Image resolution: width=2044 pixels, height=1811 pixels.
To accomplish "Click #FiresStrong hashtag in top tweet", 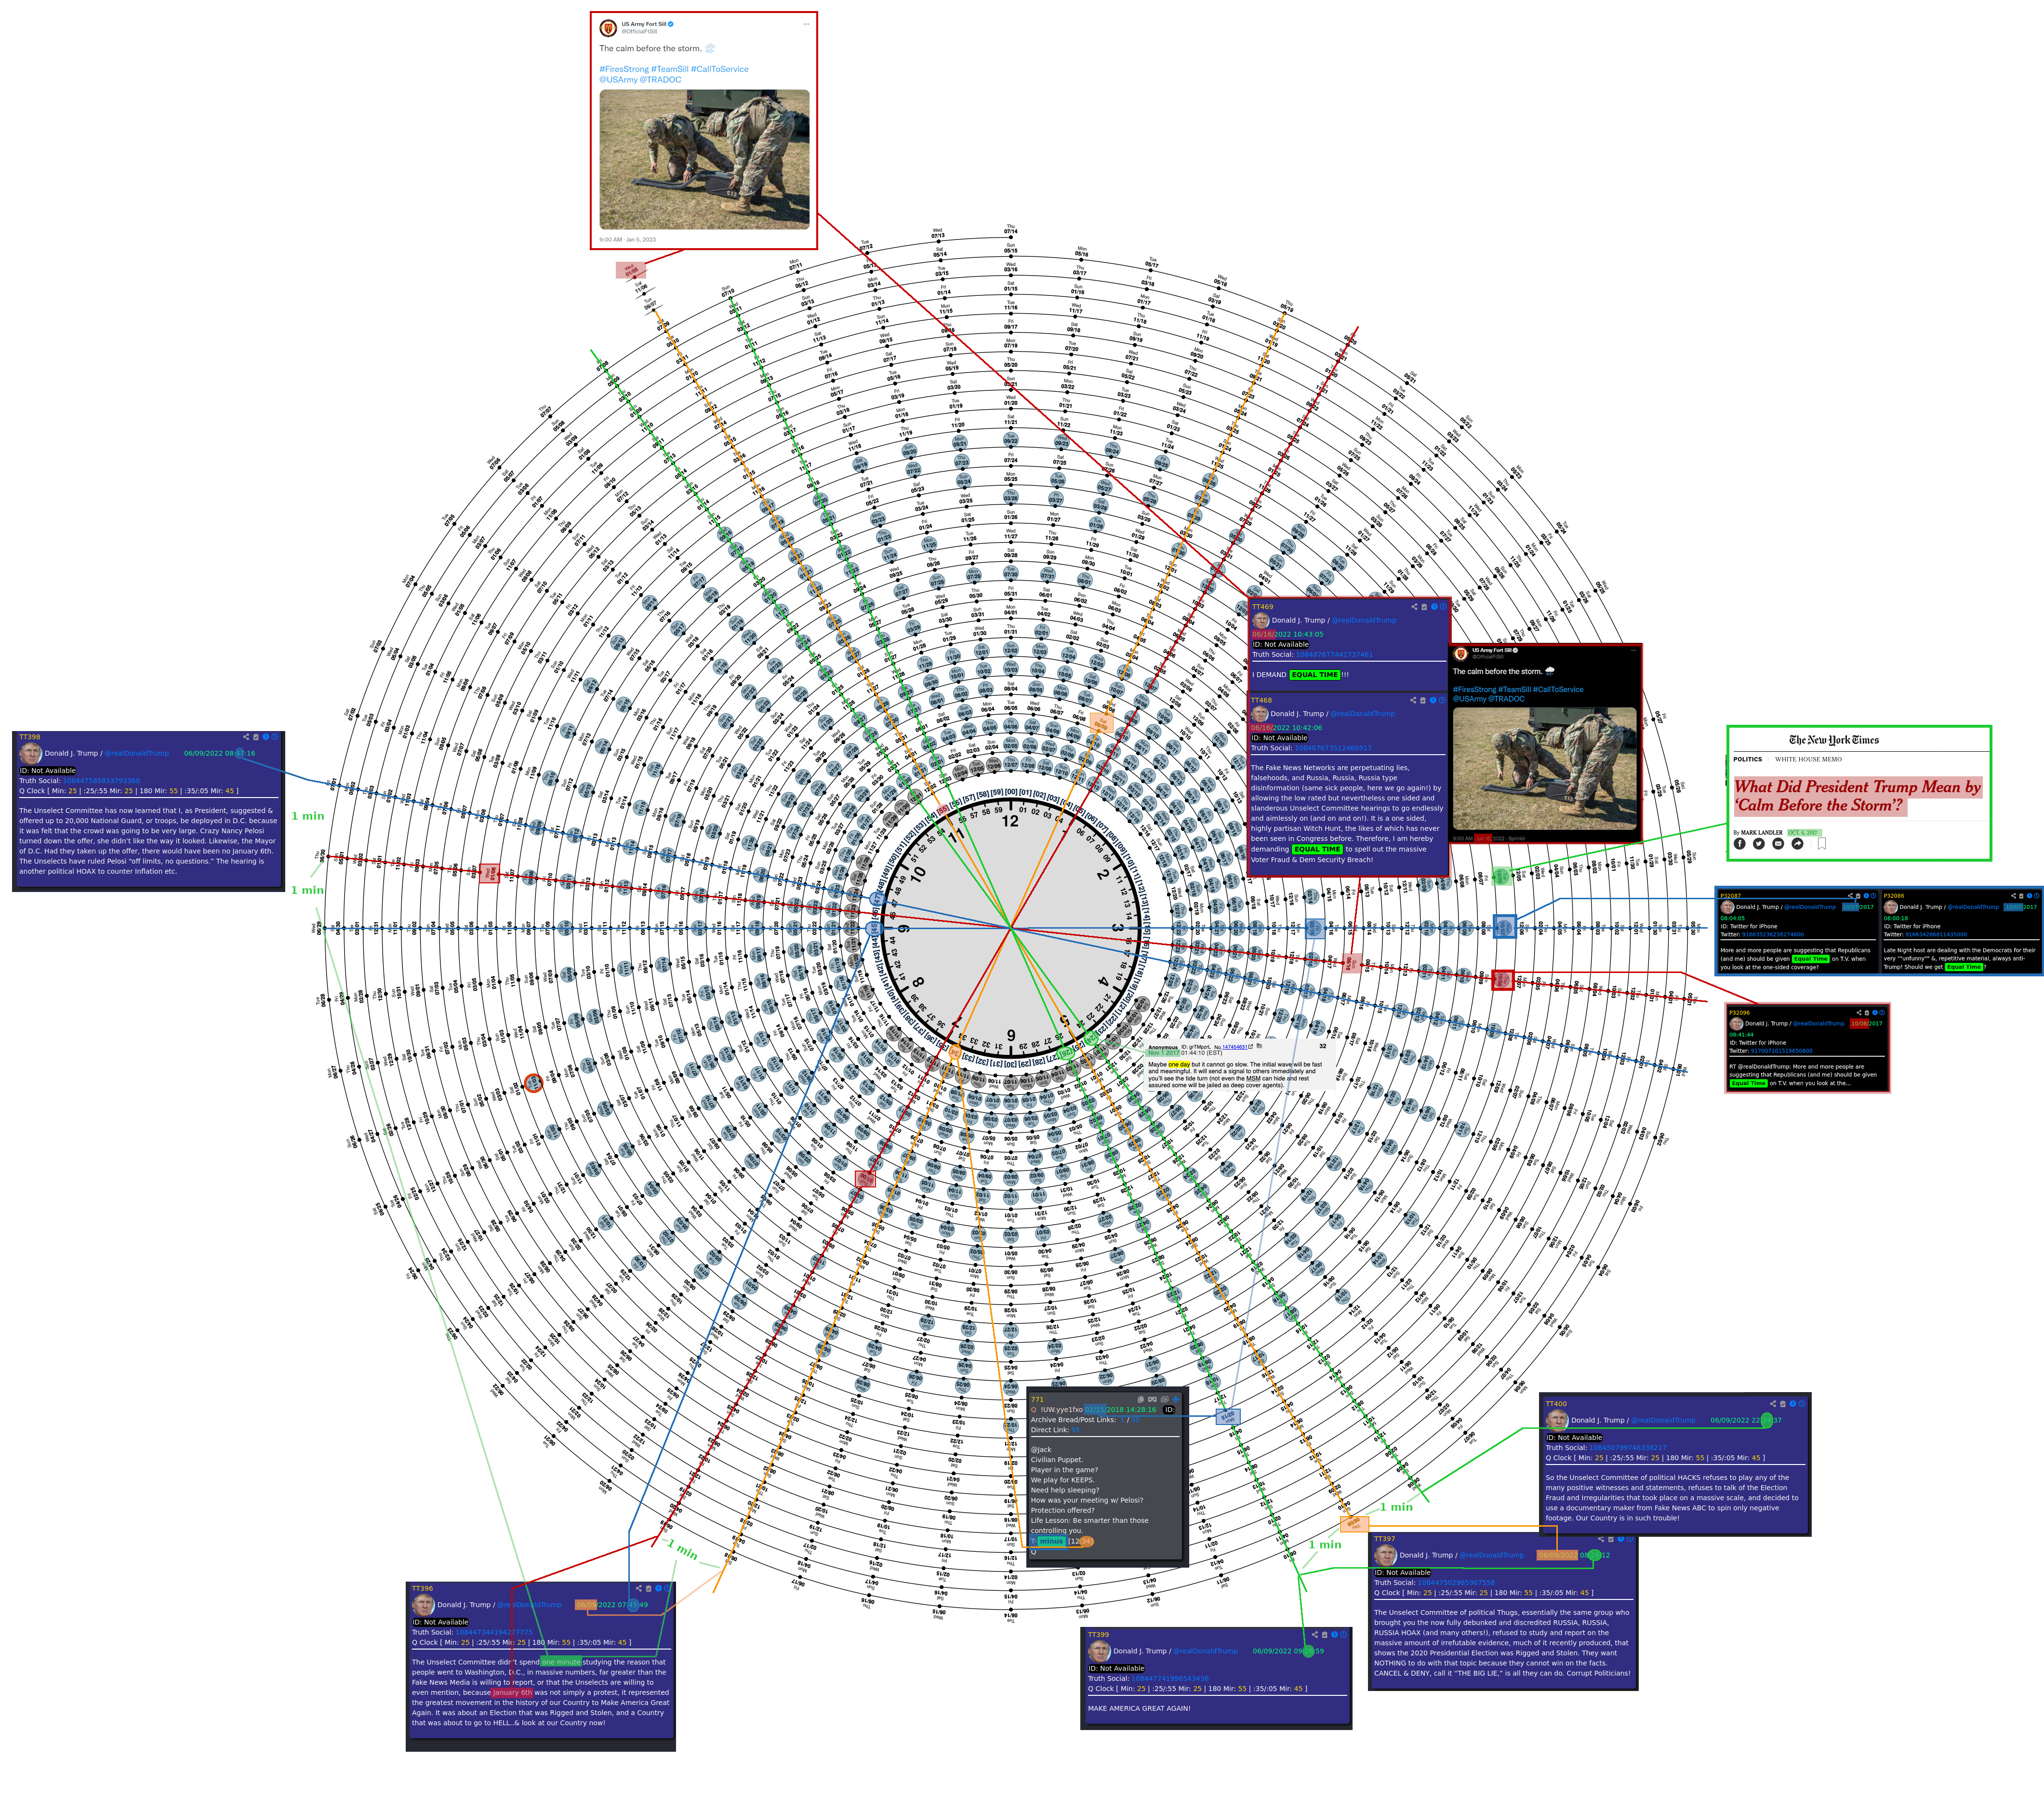I will [624, 69].
